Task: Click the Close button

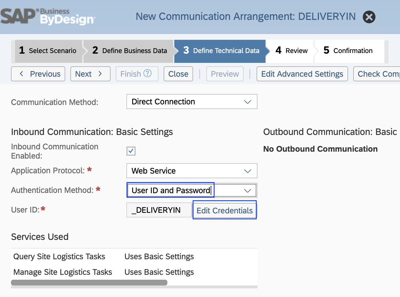Action: tap(178, 74)
